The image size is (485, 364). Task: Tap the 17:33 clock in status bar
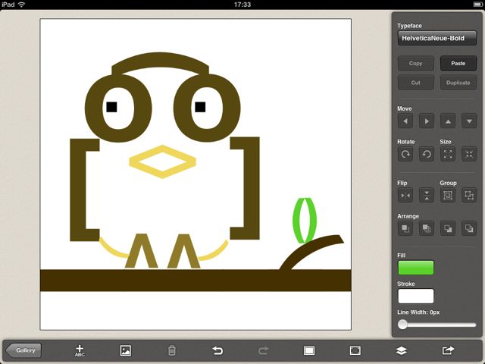(x=242, y=5)
